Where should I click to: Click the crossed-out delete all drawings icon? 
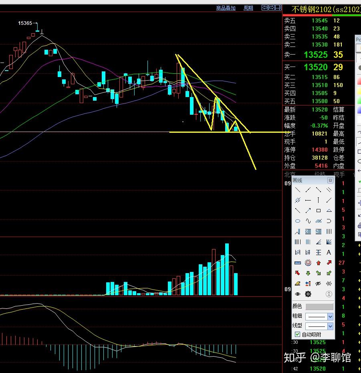(329, 284)
